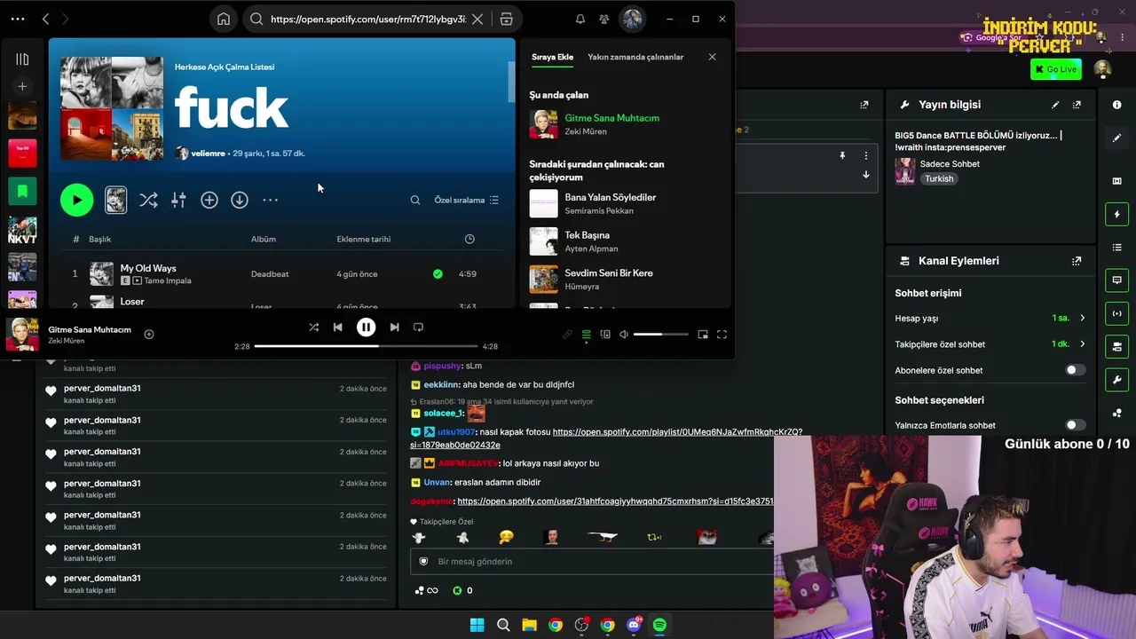
Task: Switch to Yakın zamanda çalınanlar tab
Action: pyautogui.click(x=635, y=57)
